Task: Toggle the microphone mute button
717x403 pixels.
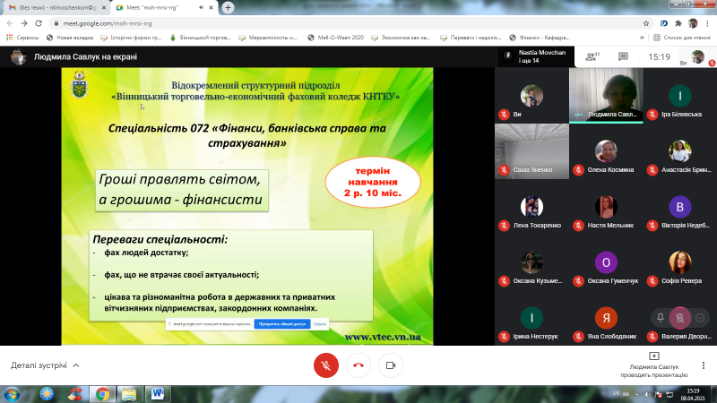Action: pyautogui.click(x=326, y=365)
